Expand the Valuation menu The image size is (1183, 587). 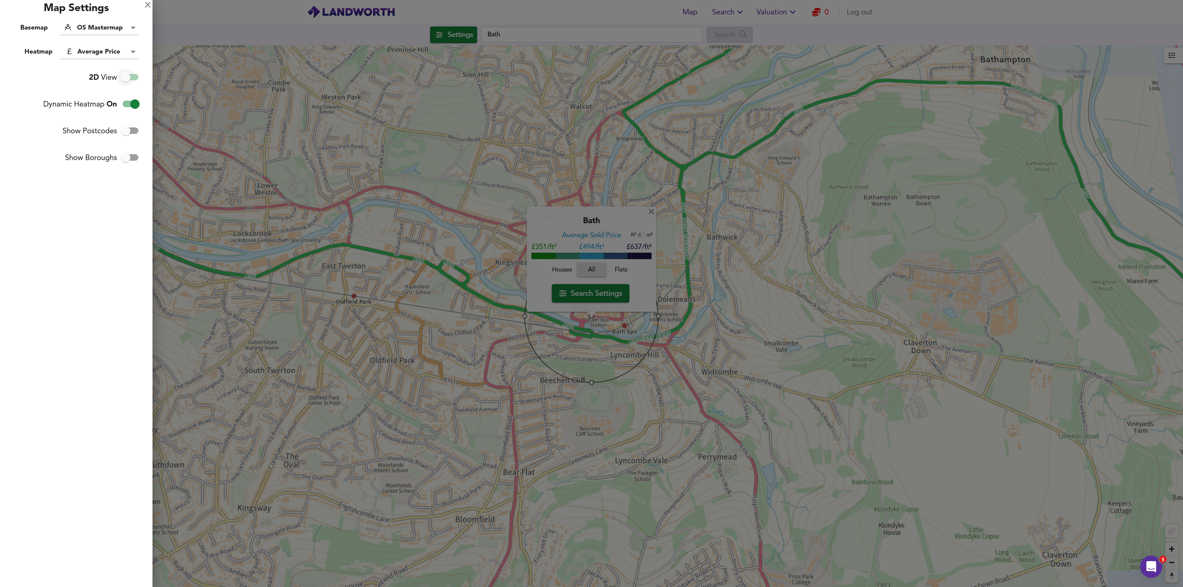click(775, 12)
